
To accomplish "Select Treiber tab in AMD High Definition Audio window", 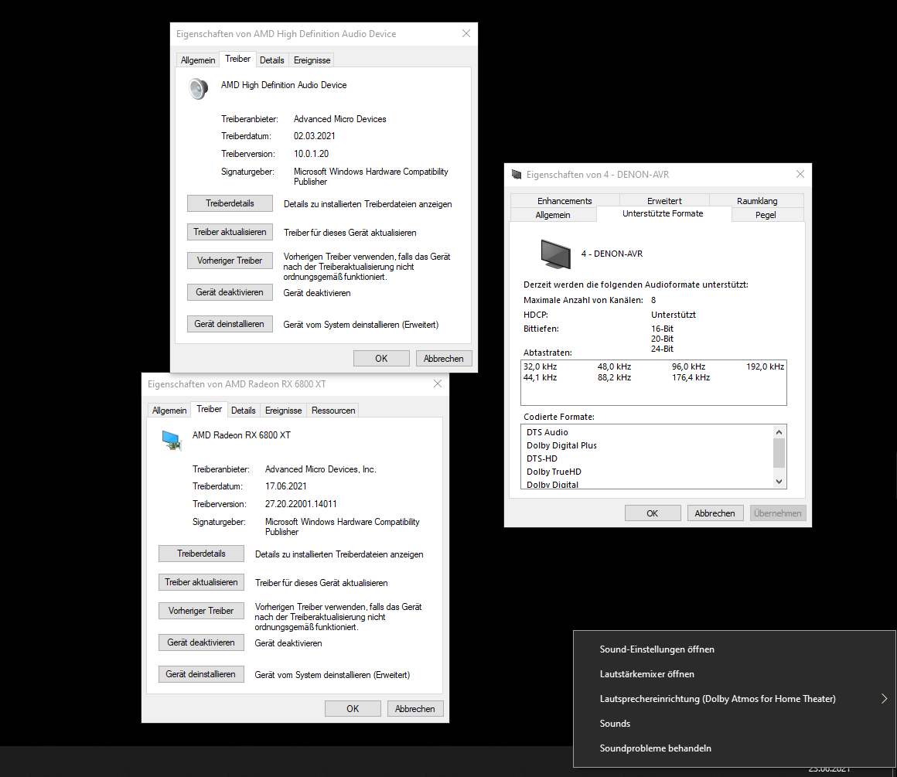I will (237, 59).
